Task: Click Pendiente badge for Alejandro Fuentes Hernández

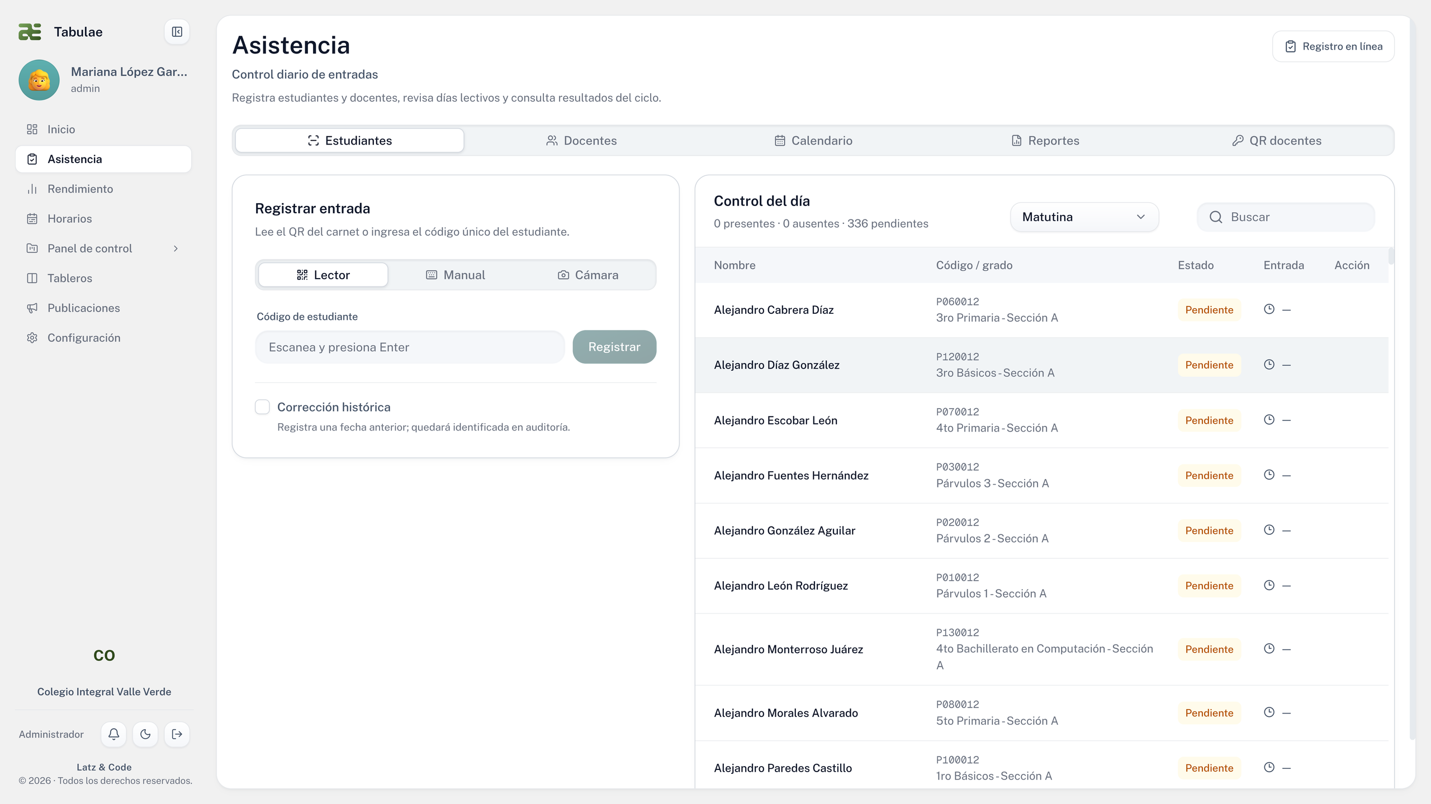Action: 1209,475
